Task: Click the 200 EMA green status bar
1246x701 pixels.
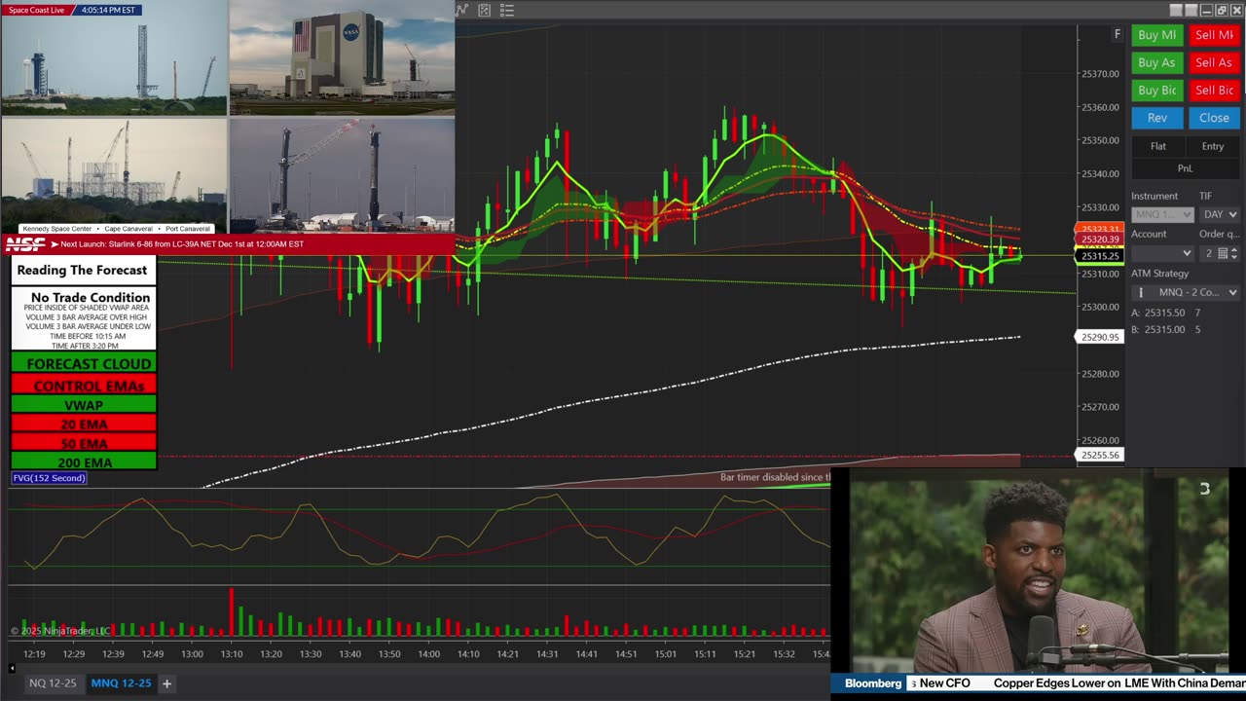Action: click(84, 462)
